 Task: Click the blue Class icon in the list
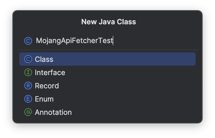(28, 59)
